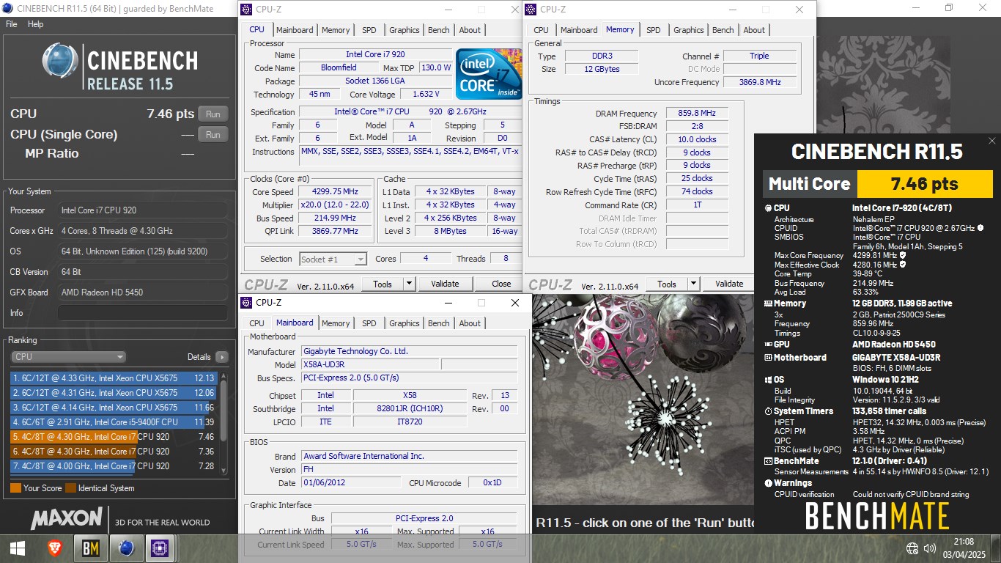
Task: Select ranking row 5, Core i7 920 scoring 7.46
Action: click(x=114, y=437)
